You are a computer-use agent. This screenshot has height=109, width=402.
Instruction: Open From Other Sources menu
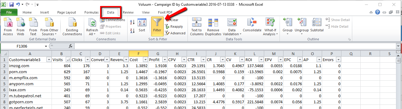tap(49, 27)
